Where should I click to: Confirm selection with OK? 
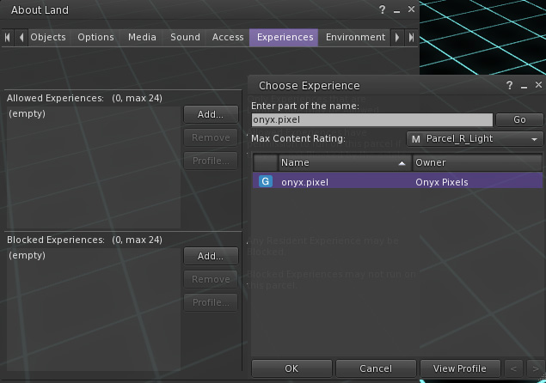291,368
